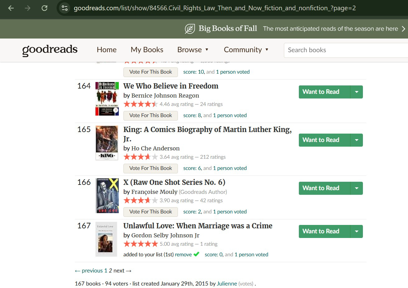Open Julienne's (votes) link
408x288 pixels.
point(246,284)
